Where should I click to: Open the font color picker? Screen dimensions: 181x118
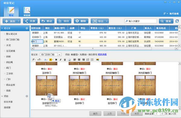coord(46,60)
